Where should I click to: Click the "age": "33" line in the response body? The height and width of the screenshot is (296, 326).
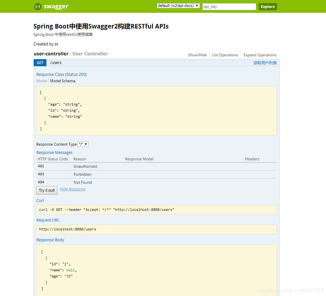pyautogui.click(x=61, y=276)
